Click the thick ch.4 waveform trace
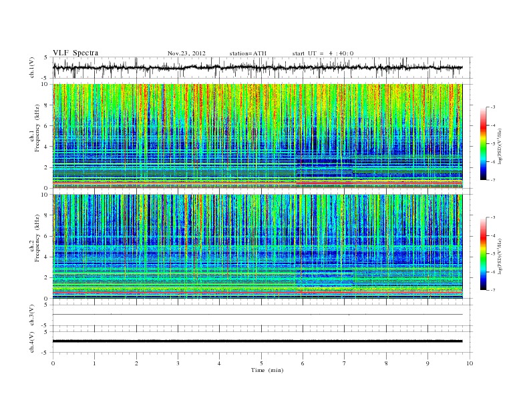The image size is (529, 408). tap(257, 341)
